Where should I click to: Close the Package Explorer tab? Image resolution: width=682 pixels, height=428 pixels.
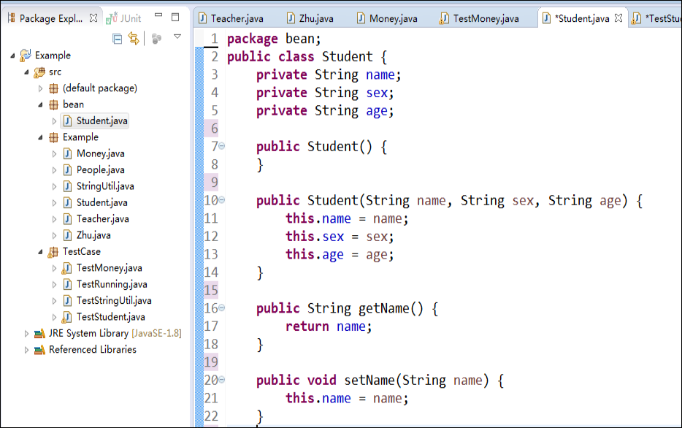93,18
